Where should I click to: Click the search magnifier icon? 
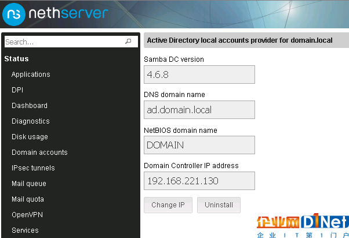pos(128,41)
